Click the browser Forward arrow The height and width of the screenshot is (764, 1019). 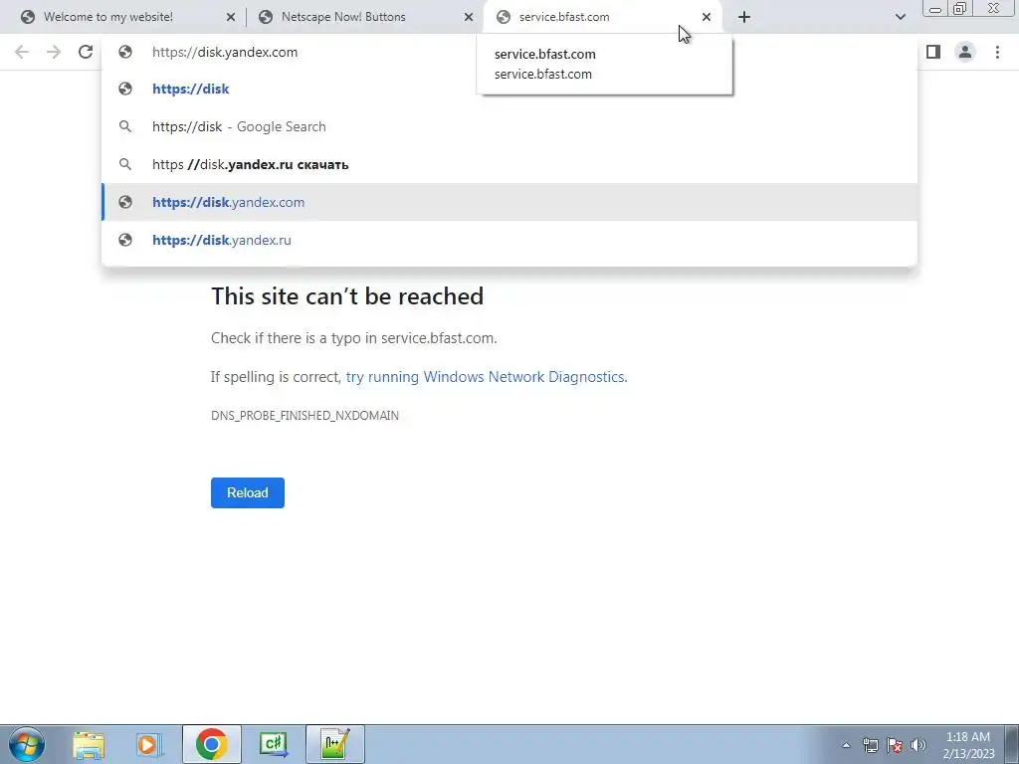click(x=54, y=52)
